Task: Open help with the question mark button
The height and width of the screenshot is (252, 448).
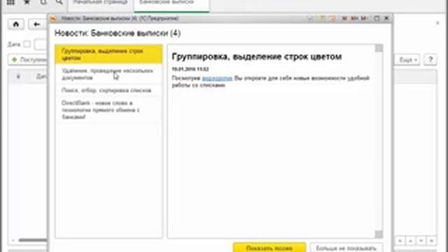Action: 430,59
